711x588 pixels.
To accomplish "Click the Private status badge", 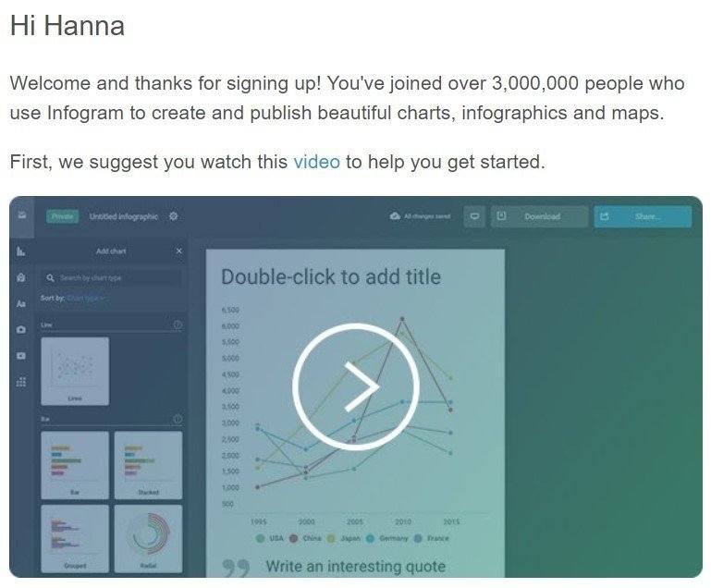I will [x=62, y=216].
